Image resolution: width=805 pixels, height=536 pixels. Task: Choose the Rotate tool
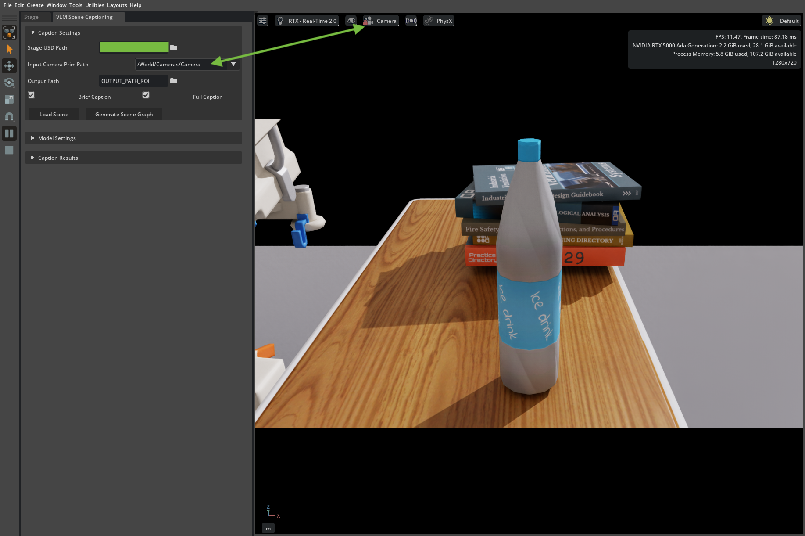point(9,83)
